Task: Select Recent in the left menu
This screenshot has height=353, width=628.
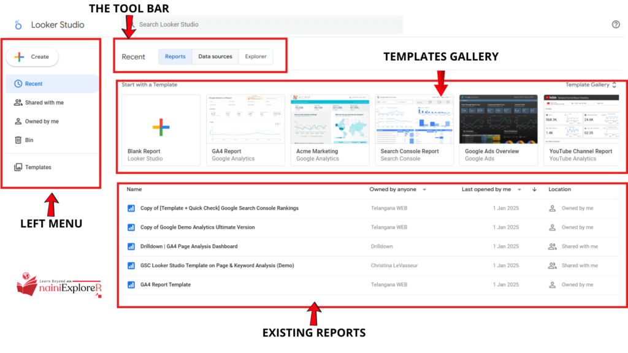Action: pyautogui.click(x=52, y=83)
